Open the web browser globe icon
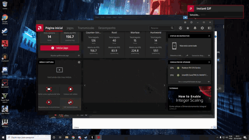 click(x=181, y=28)
